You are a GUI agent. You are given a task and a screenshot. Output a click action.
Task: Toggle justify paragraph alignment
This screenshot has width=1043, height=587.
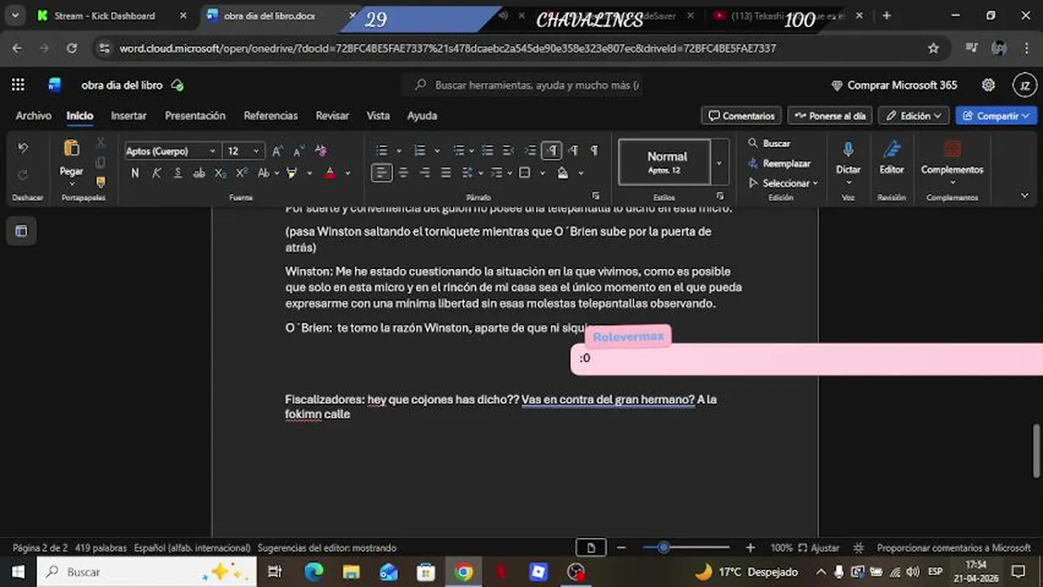[x=446, y=173]
